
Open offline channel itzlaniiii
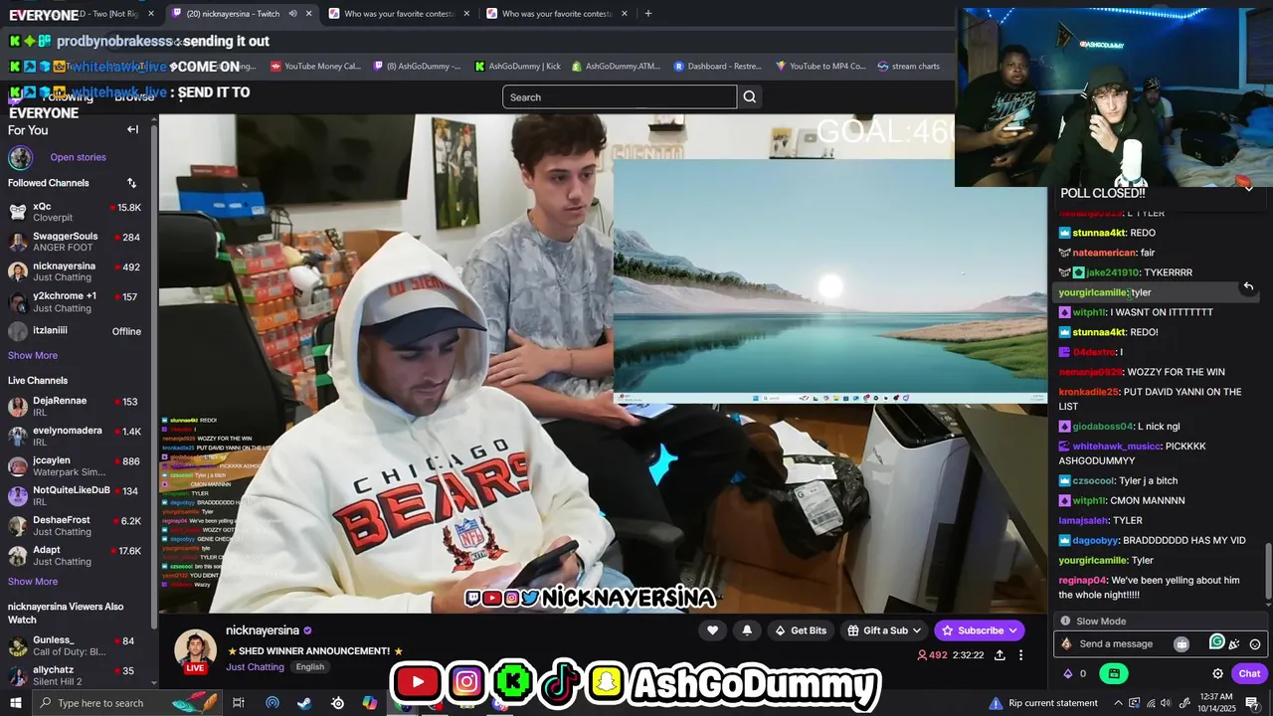[75, 331]
